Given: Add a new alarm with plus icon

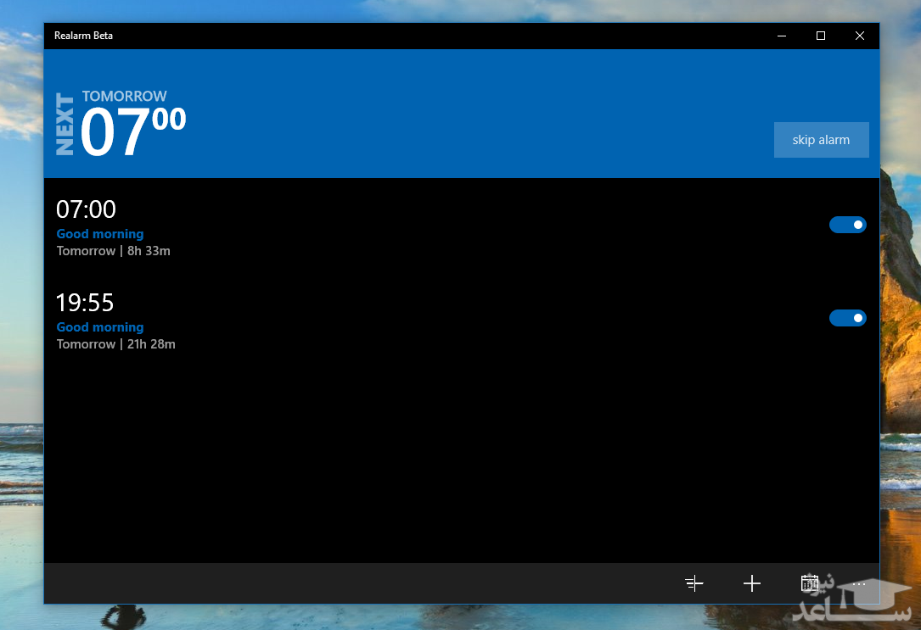Looking at the screenshot, I should (x=751, y=583).
